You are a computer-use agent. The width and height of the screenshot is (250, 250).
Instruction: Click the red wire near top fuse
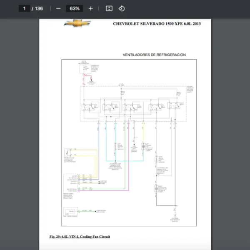(x=85, y=77)
